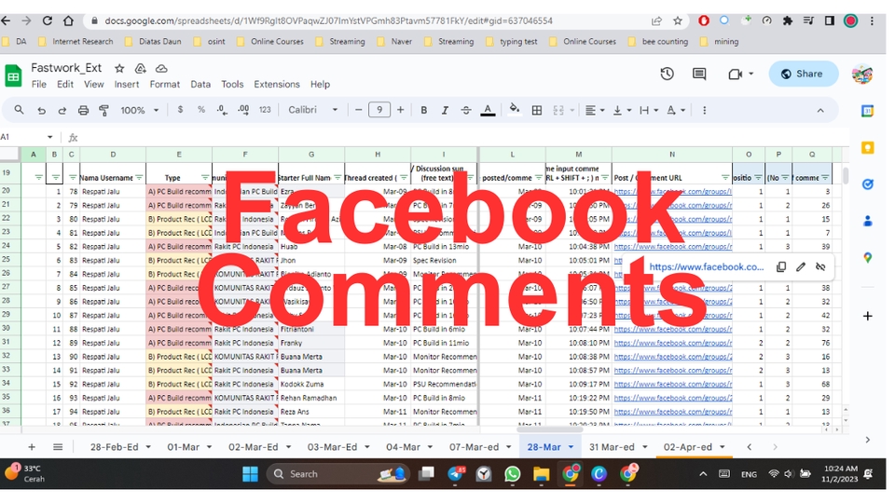
Task: Open the Edit menu
Action: (x=65, y=84)
